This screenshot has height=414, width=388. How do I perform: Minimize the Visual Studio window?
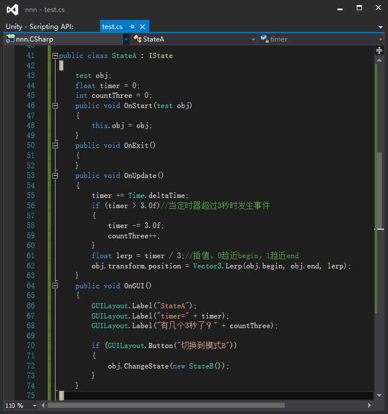coord(340,9)
